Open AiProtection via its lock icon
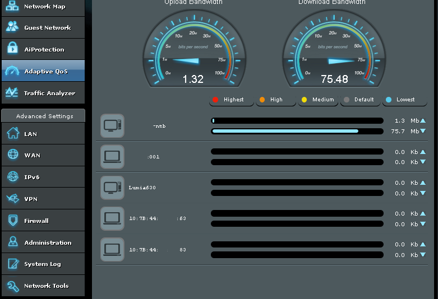This screenshot has width=438, height=299. 12,49
